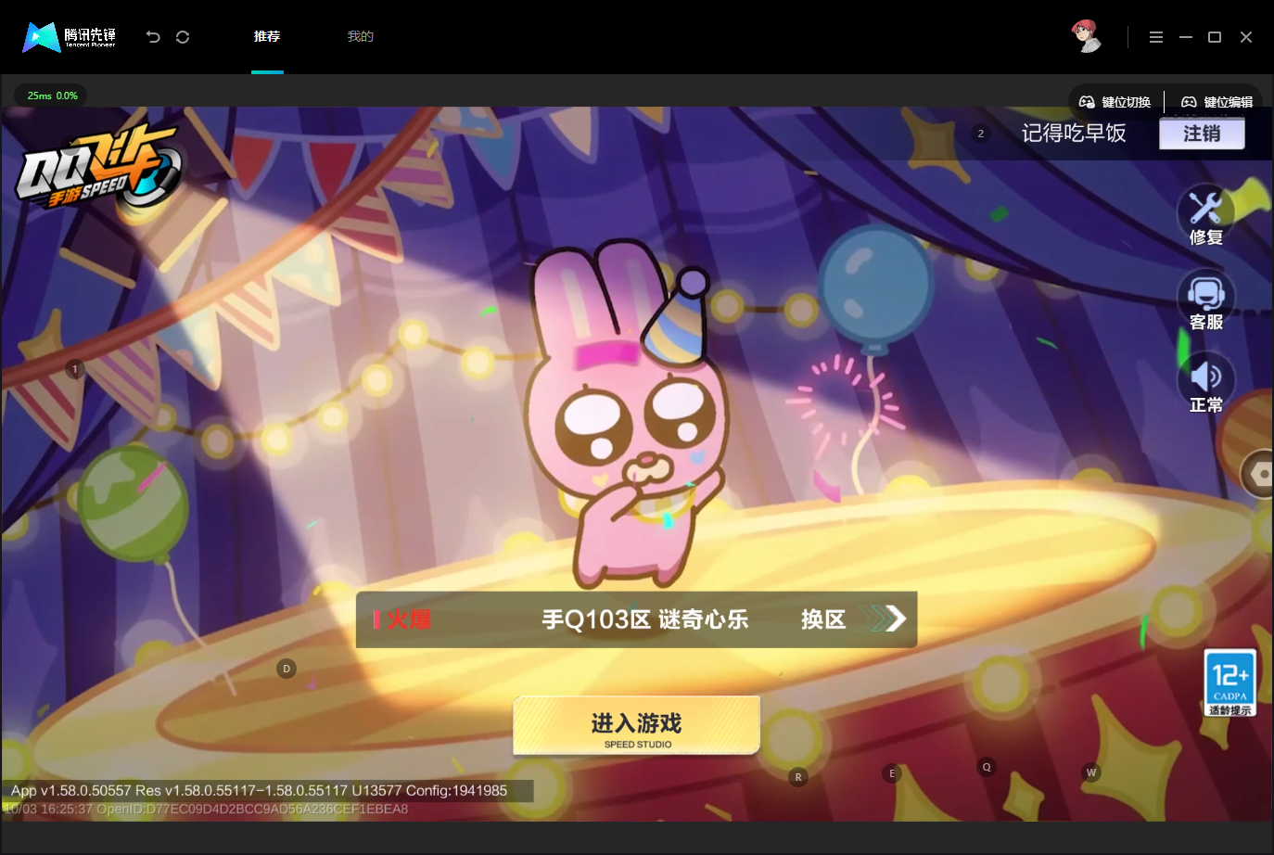Click the 换区 arrow to change server
Viewport: 1274px width, 855px height.
(852, 619)
